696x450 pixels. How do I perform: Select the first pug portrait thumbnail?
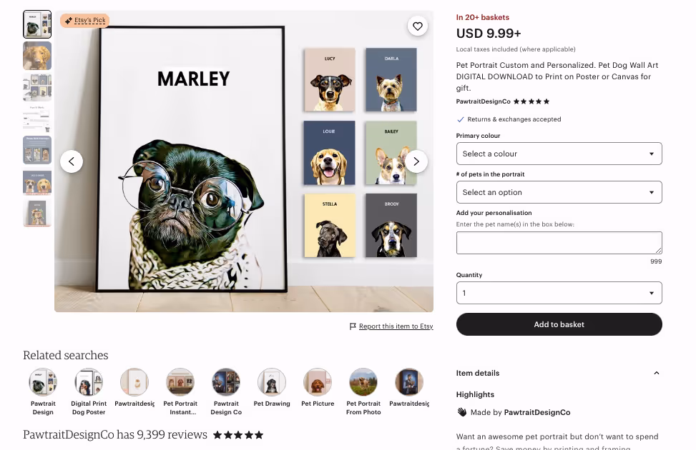click(37, 24)
